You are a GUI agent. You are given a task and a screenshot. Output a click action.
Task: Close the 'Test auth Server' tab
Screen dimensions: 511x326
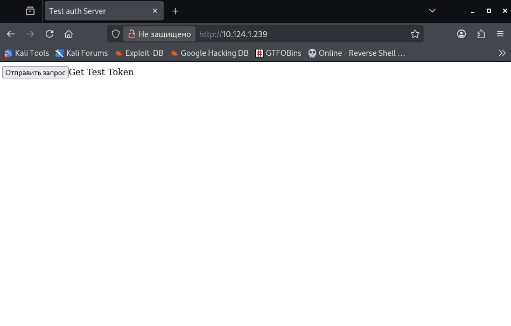(x=155, y=11)
